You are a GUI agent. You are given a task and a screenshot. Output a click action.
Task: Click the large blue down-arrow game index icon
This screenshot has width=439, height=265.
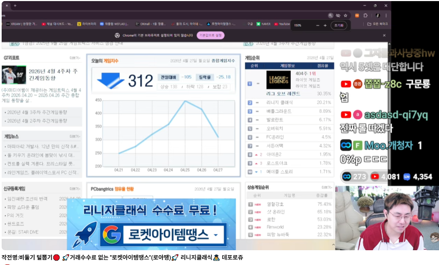(110, 81)
